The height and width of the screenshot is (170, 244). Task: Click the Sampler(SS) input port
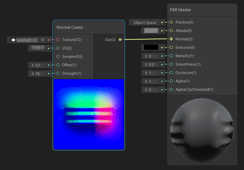(x=58, y=56)
